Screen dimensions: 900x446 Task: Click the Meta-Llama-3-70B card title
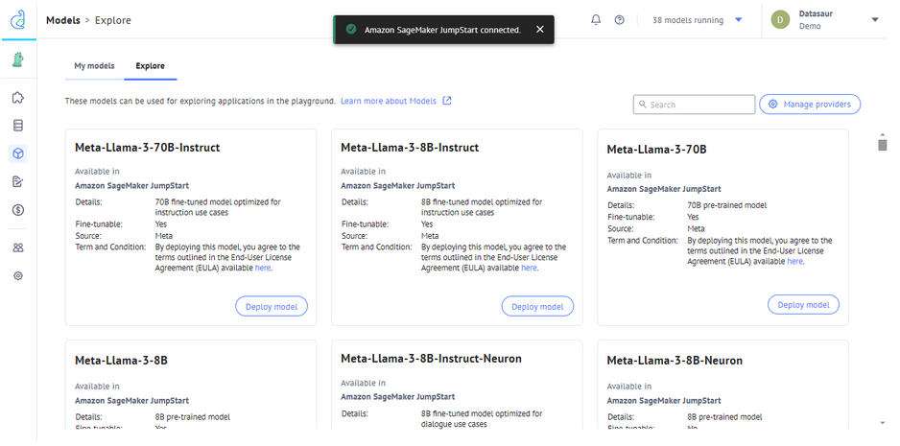pyautogui.click(x=656, y=150)
